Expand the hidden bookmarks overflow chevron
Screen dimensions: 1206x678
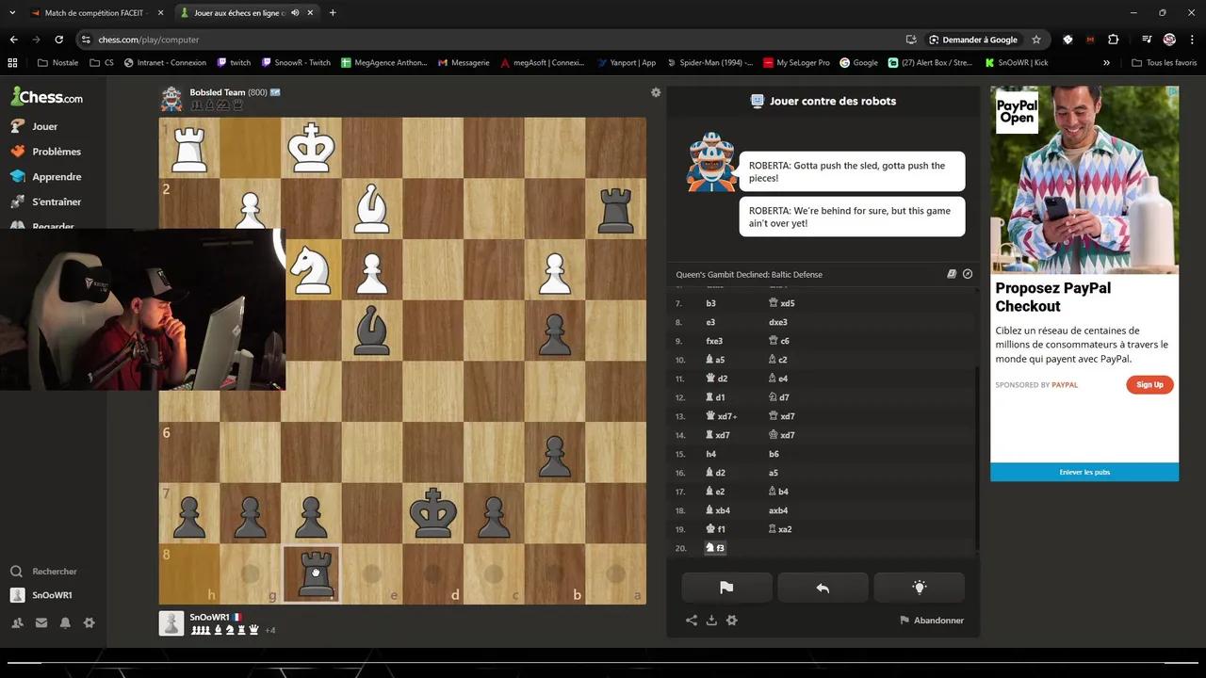1106,63
